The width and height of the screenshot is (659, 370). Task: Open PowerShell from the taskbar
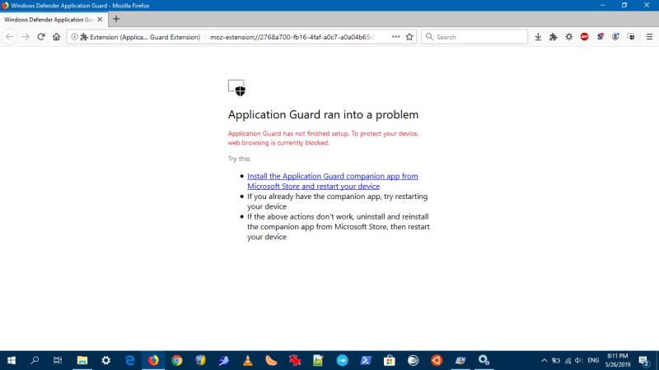click(x=366, y=360)
